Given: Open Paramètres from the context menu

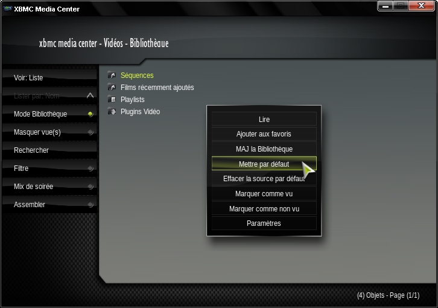Looking at the screenshot, I should [264, 223].
